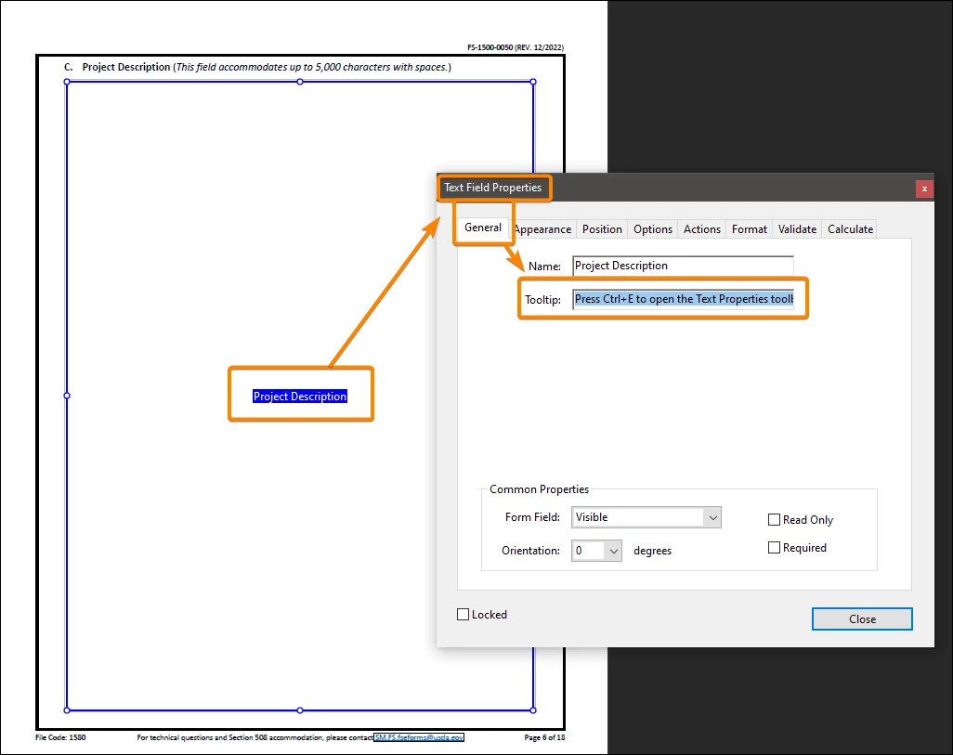Click the bottom-center handle of form field
Image resolution: width=953 pixels, height=755 pixels.
pyautogui.click(x=300, y=710)
